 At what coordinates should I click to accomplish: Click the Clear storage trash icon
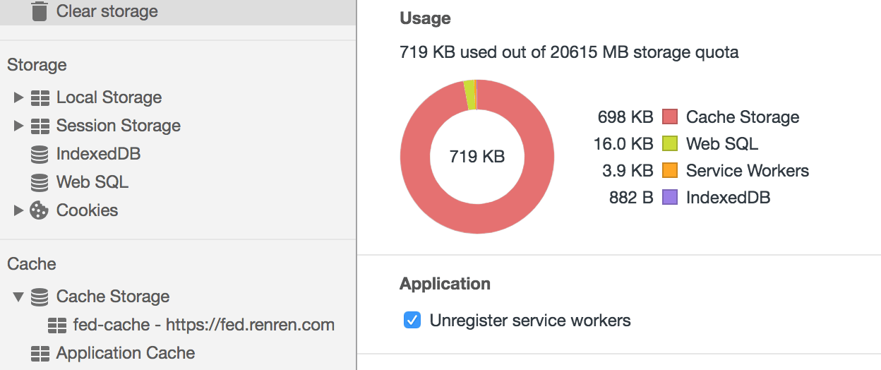click(40, 11)
